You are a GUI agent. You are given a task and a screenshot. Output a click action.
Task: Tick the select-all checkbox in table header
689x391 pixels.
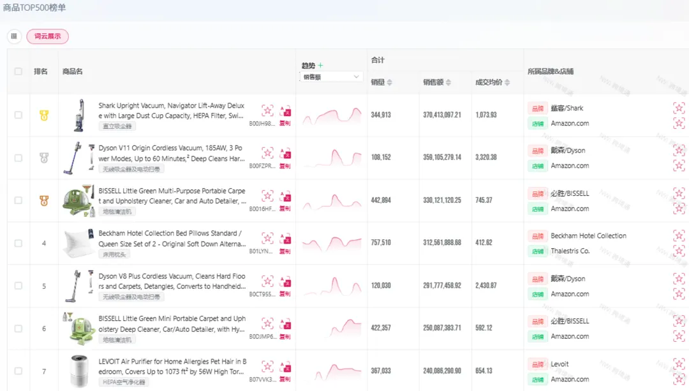[19, 71]
